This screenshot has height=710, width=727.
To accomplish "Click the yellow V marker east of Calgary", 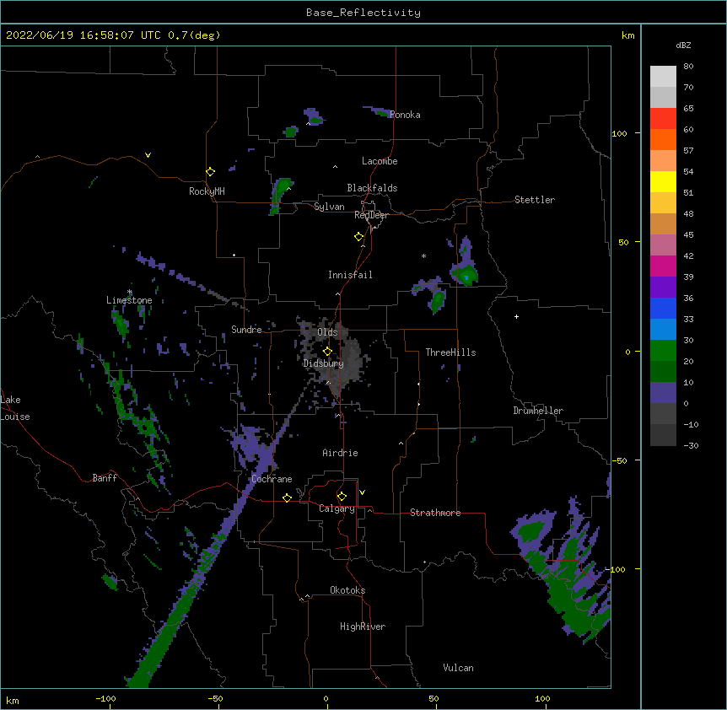I will (x=362, y=492).
